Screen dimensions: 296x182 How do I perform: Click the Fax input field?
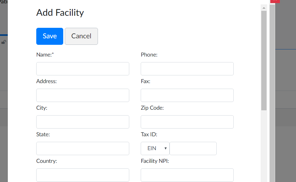tap(187, 95)
